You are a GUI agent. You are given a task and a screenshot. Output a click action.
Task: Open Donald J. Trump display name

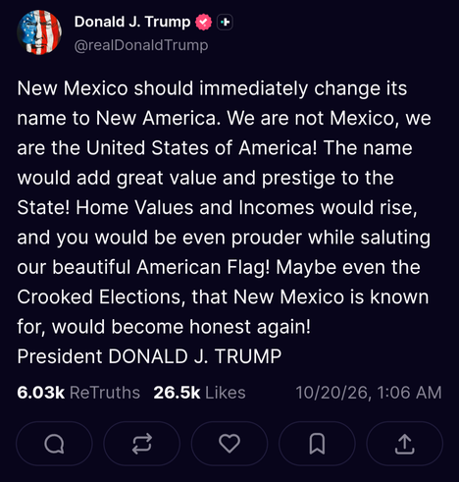click(x=132, y=22)
